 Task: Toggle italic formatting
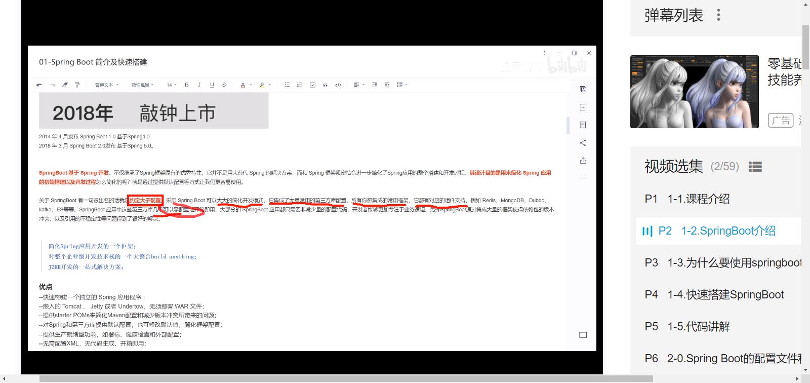pos(199,85)
